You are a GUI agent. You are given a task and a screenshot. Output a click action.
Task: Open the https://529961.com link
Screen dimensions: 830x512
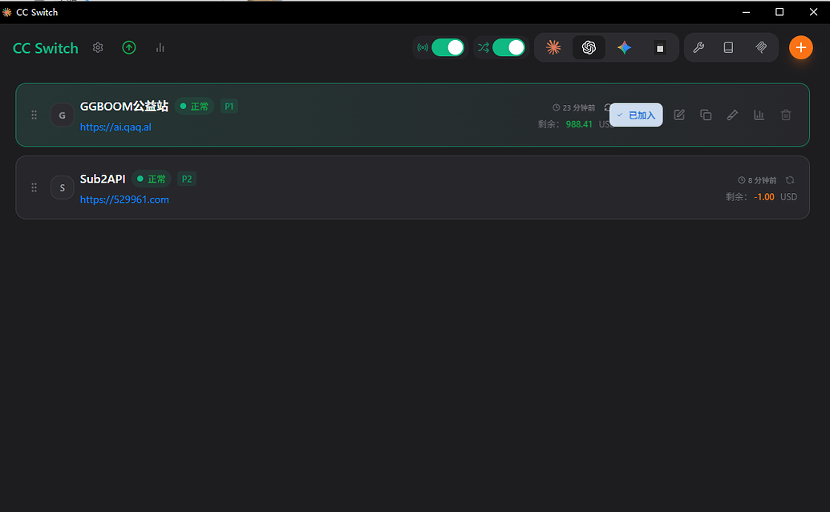coord(124,200)
